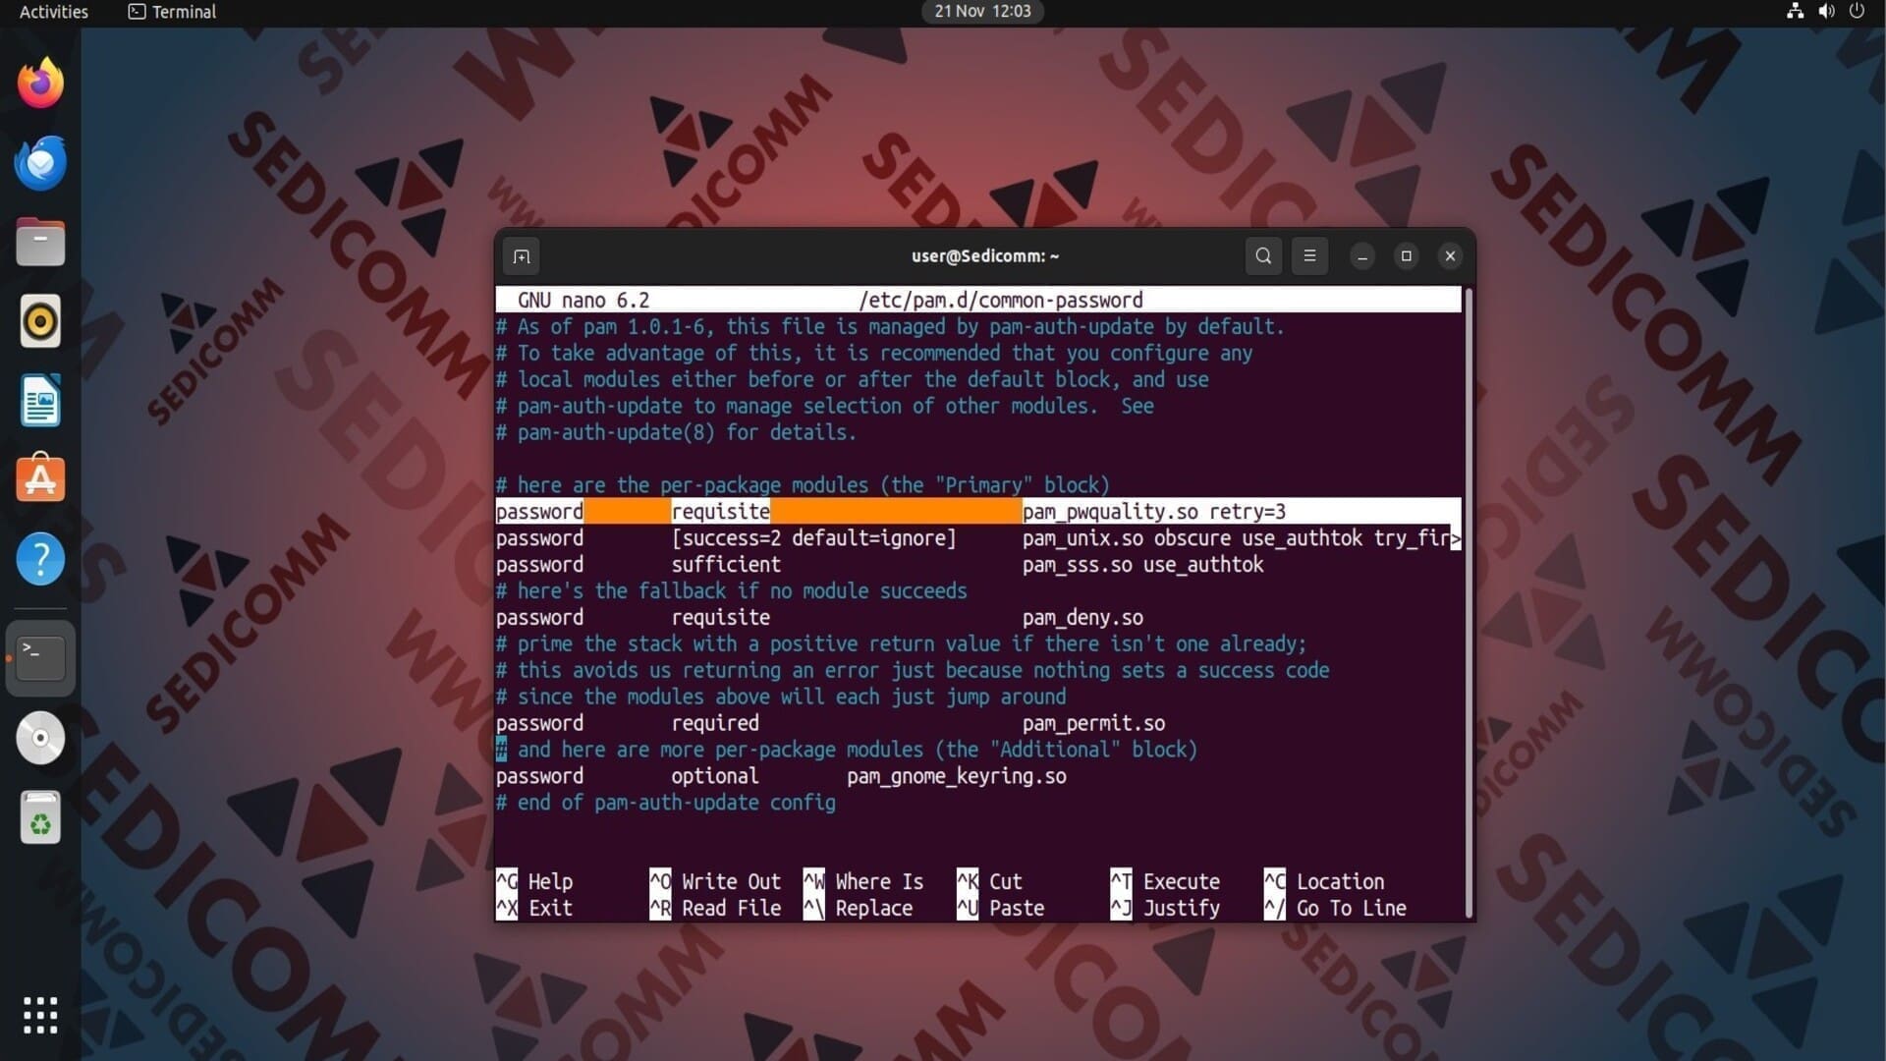The image size is (1886, 1061).
Task: Click the ^T Execute shortcut label
Action: click(1166, 881)
